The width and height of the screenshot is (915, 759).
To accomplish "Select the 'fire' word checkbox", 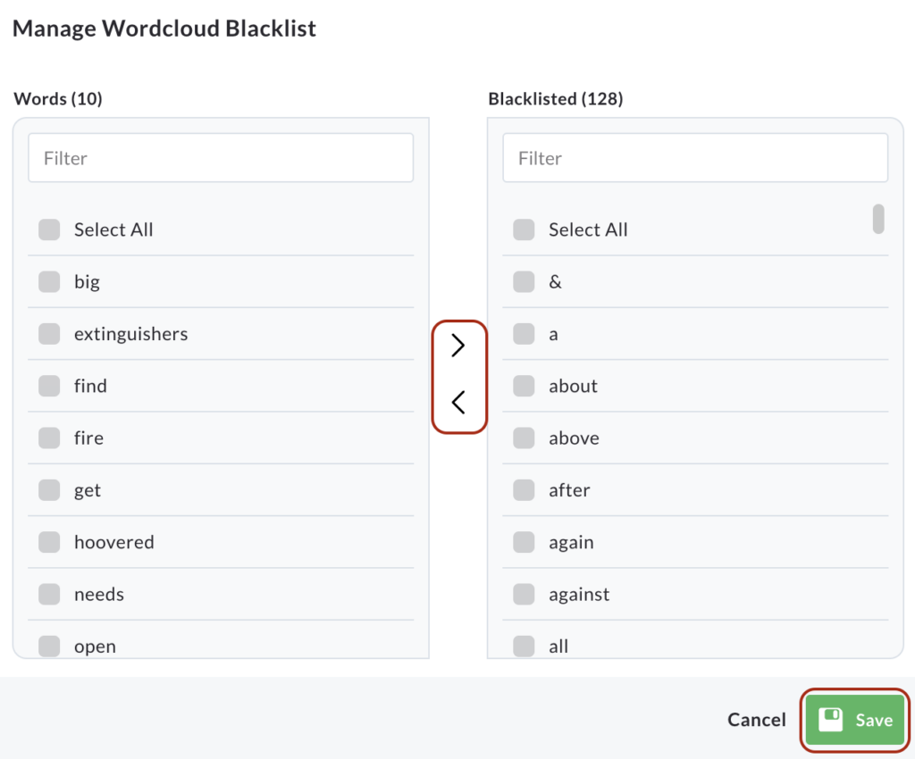I will pos(49,438).
